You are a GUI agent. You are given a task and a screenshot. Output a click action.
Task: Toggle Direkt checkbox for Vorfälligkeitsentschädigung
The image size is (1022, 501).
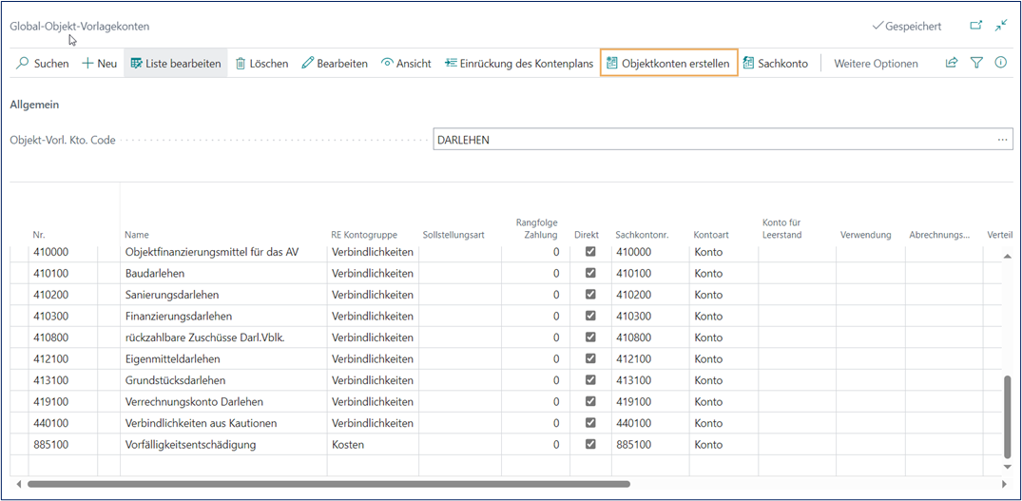(590, 444)
